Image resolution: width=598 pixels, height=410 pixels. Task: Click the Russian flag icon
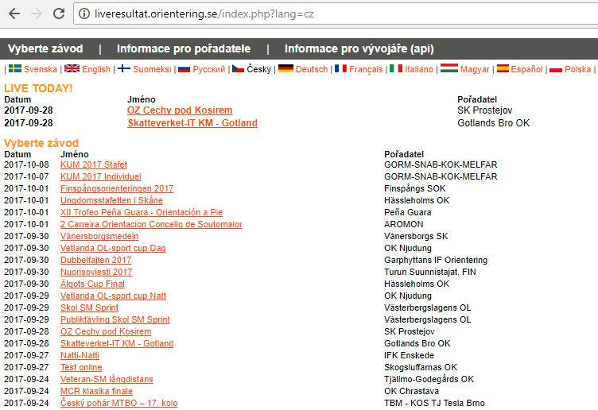coord(184,69)
